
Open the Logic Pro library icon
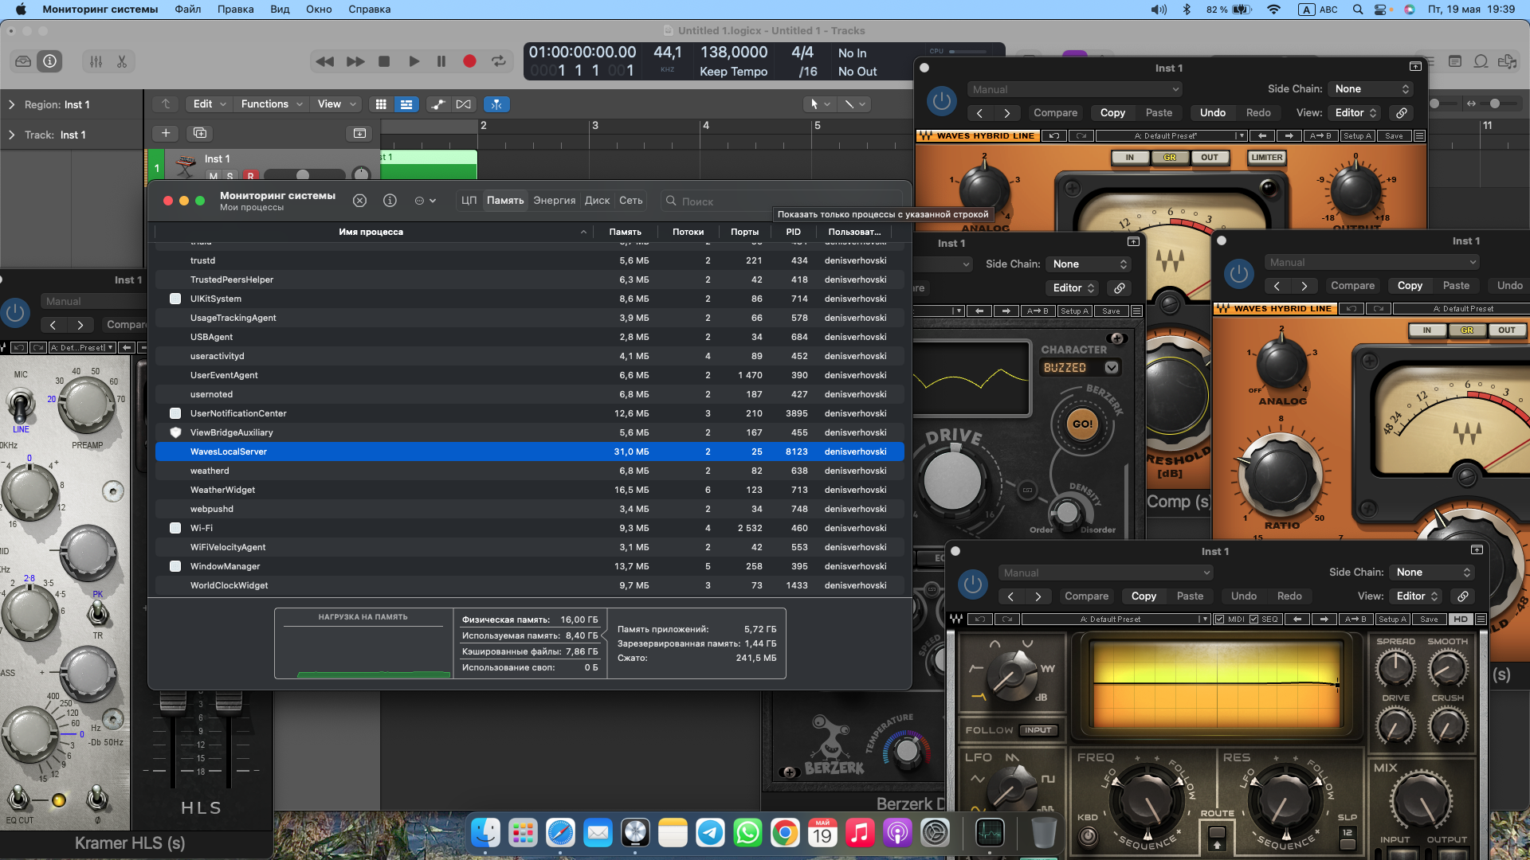(x=23, y=61)
